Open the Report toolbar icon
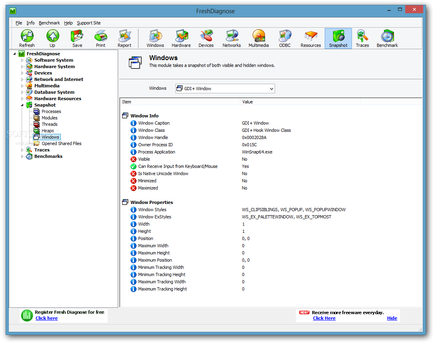434x343 pixels. (125, 38)
